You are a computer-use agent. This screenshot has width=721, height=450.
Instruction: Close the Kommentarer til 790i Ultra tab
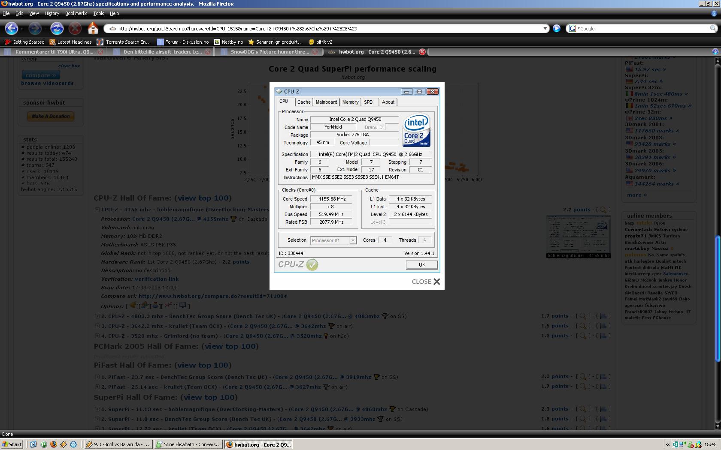pyautogui.click(x=100, y=52)
